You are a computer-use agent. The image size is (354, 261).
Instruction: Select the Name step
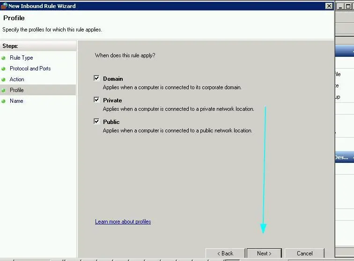coord(16,101)
